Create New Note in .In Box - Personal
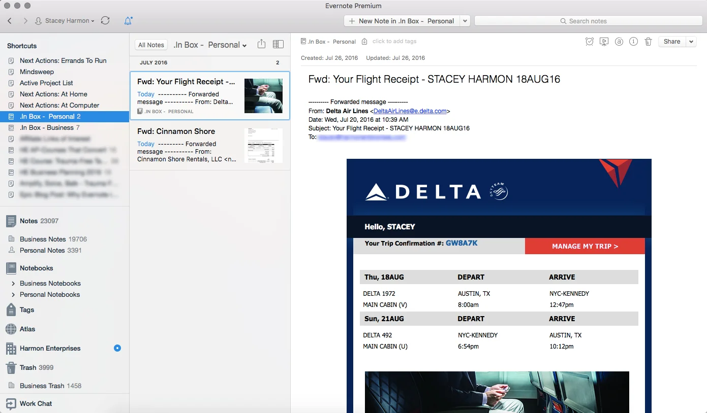This screenshot has width=707, height=413. (x=402, y=21)
